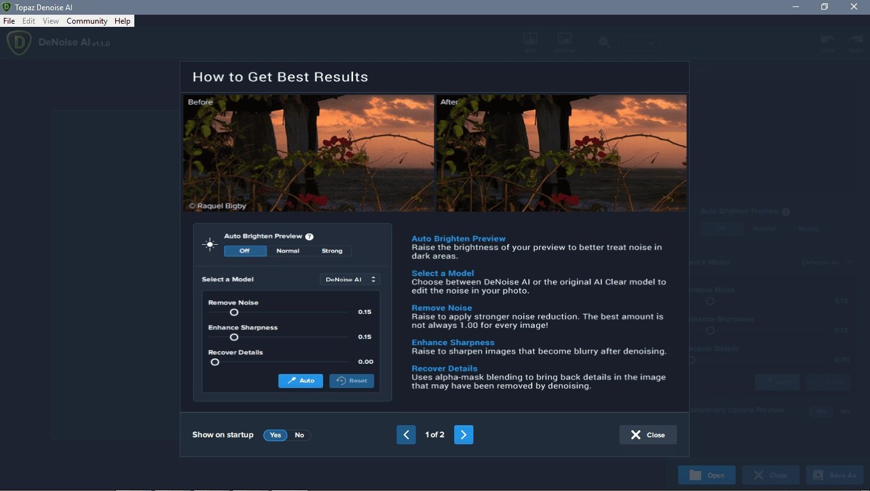Click the Before example image
870x491 pixels.
308,153
